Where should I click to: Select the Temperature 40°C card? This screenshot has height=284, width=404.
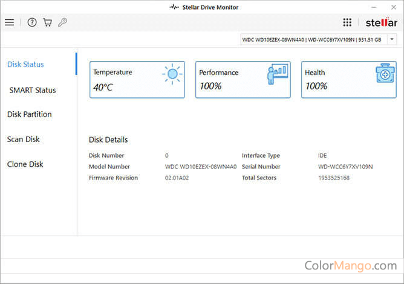click(x=137, y=80)
